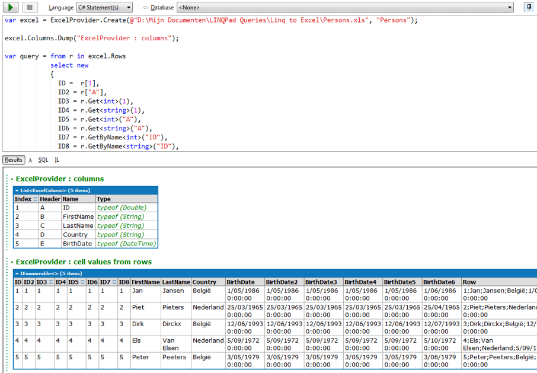
Task: Click the 'Piet' first name cell
Action: click(146, 311)
